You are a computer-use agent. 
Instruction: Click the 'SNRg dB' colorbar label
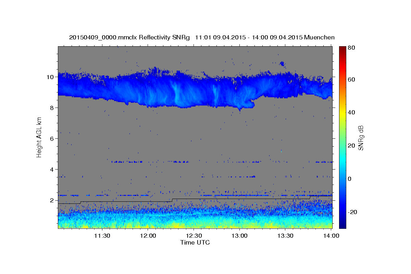point(361,137)
